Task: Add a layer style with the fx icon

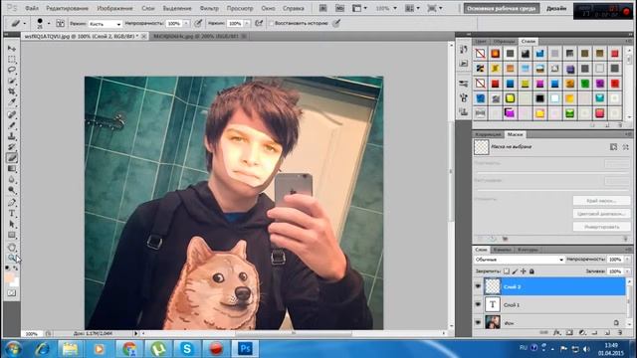Action: point(557,333)
